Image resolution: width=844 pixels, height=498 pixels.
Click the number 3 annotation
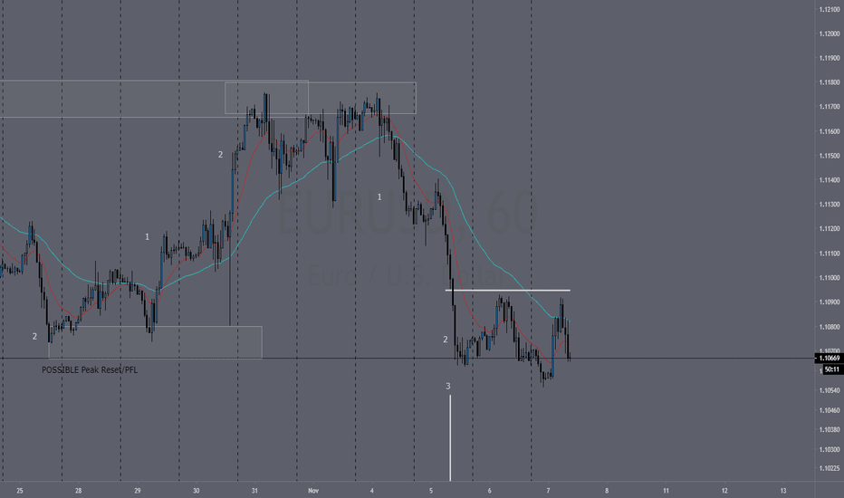pos(448,386)
